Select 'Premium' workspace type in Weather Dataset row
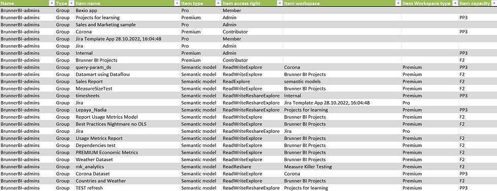Screen dimensions: 497x191 coord(430,160)
